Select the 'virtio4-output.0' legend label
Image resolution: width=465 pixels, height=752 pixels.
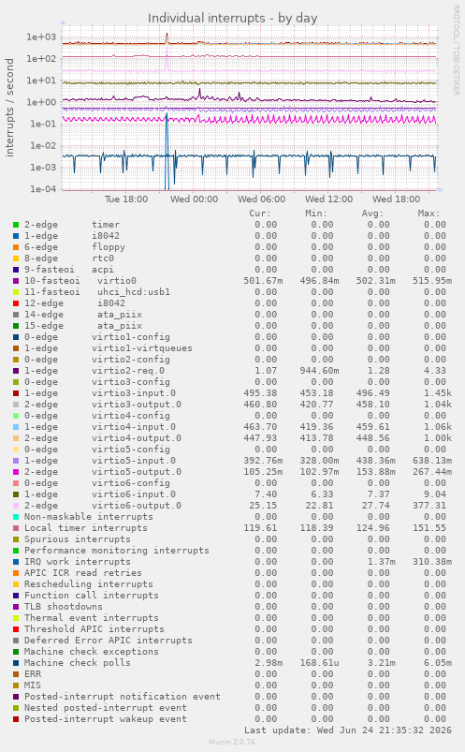[x=137, y=438]
